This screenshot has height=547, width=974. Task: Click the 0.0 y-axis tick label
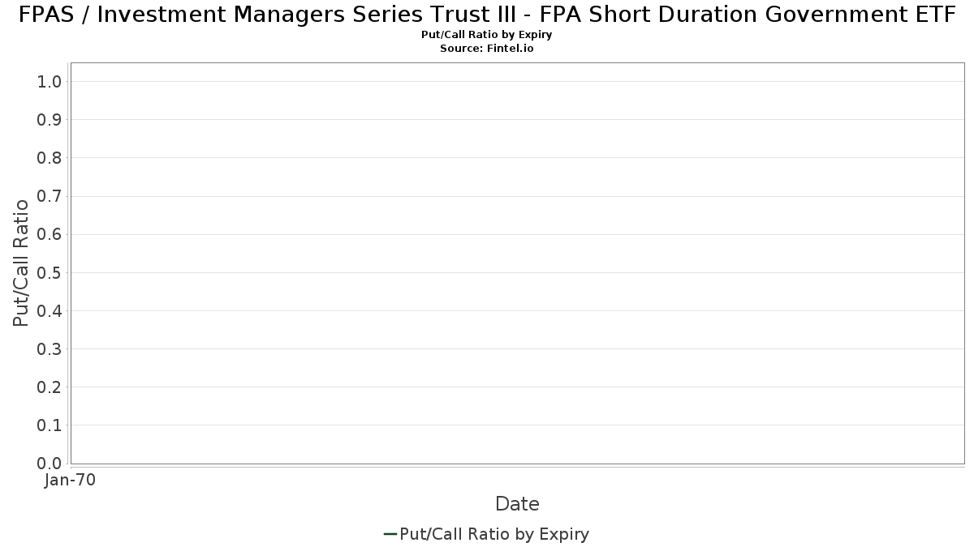(50, 464)
